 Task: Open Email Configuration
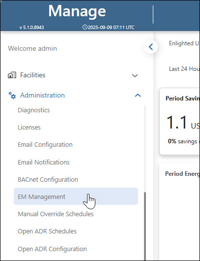(x=45, y=144)
